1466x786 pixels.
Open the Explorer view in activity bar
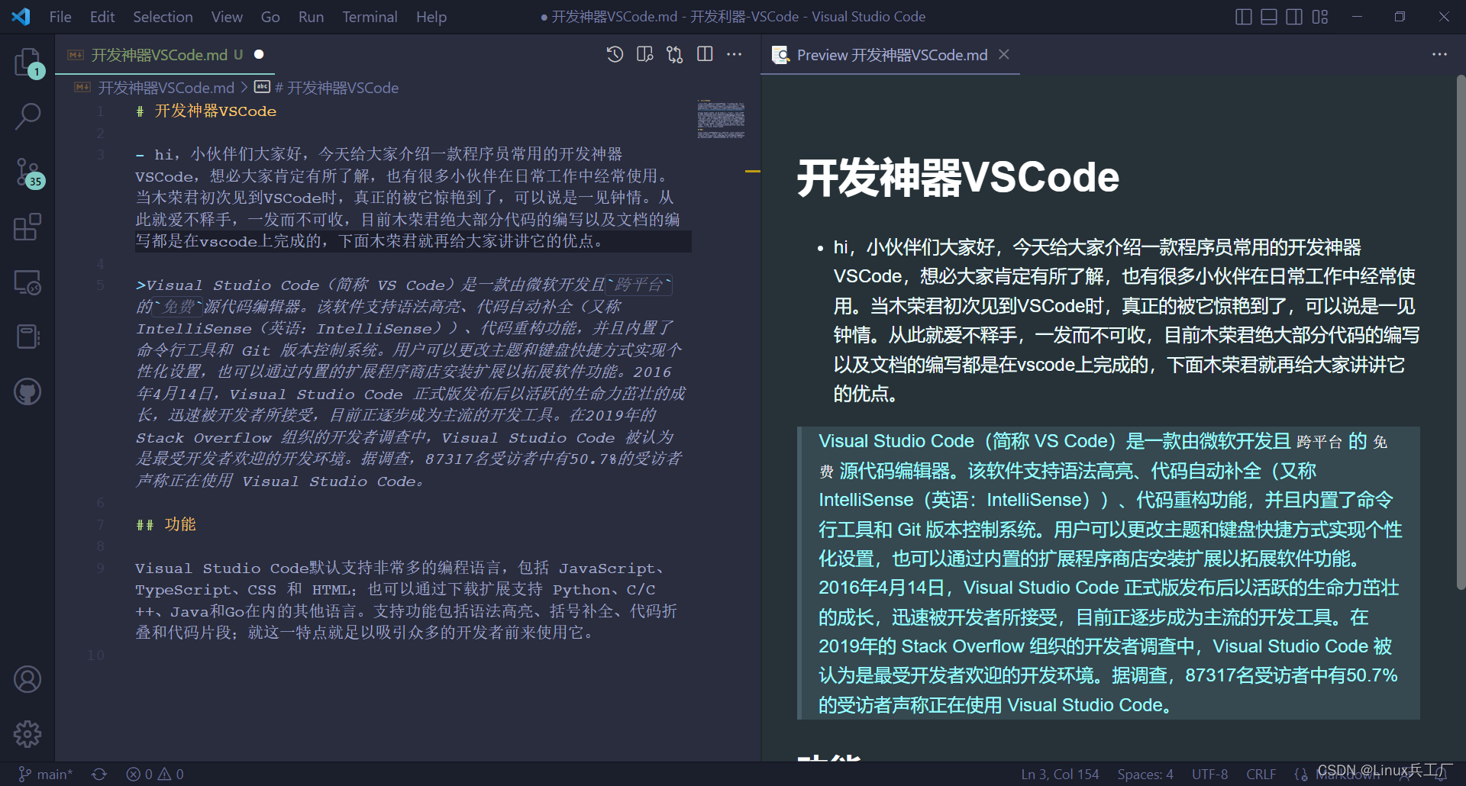click(27, 63)
